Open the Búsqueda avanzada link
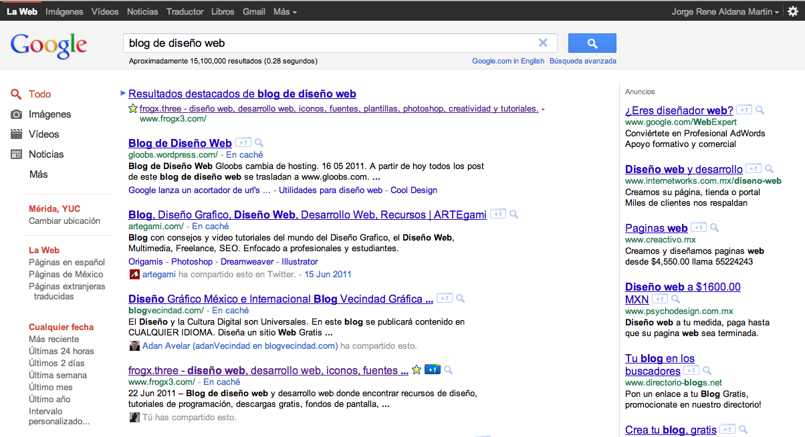805x437 pixels. pyautogui.click(x=583, y=61)
